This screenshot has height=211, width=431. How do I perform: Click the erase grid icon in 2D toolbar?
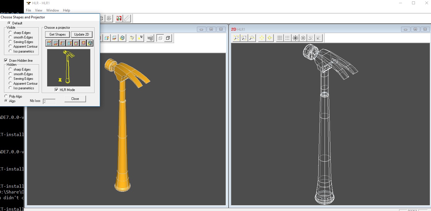(318, 38)
